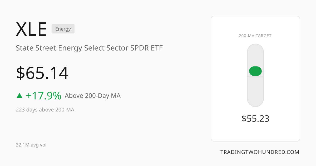Image resolution: width=316 pixels, height=166 pixels.
Task: Click the $65.14 current price
Action: (x=42, y=73)
